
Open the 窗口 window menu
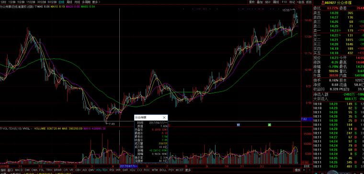pyautogui.click(x=10, y=170)
